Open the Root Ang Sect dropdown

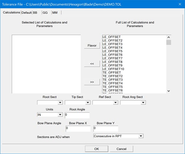(143, 103)
